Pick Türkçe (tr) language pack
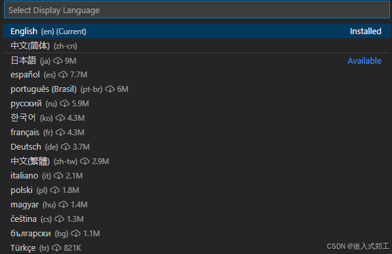 pos(197,247)
